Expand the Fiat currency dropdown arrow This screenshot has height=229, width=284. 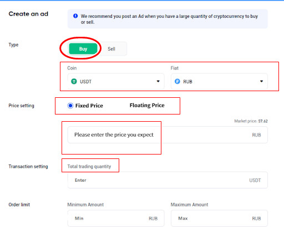coord(261,81)
